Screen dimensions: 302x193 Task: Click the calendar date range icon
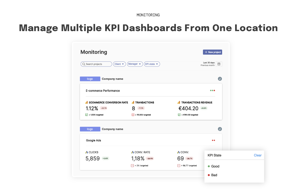(219, 64)
